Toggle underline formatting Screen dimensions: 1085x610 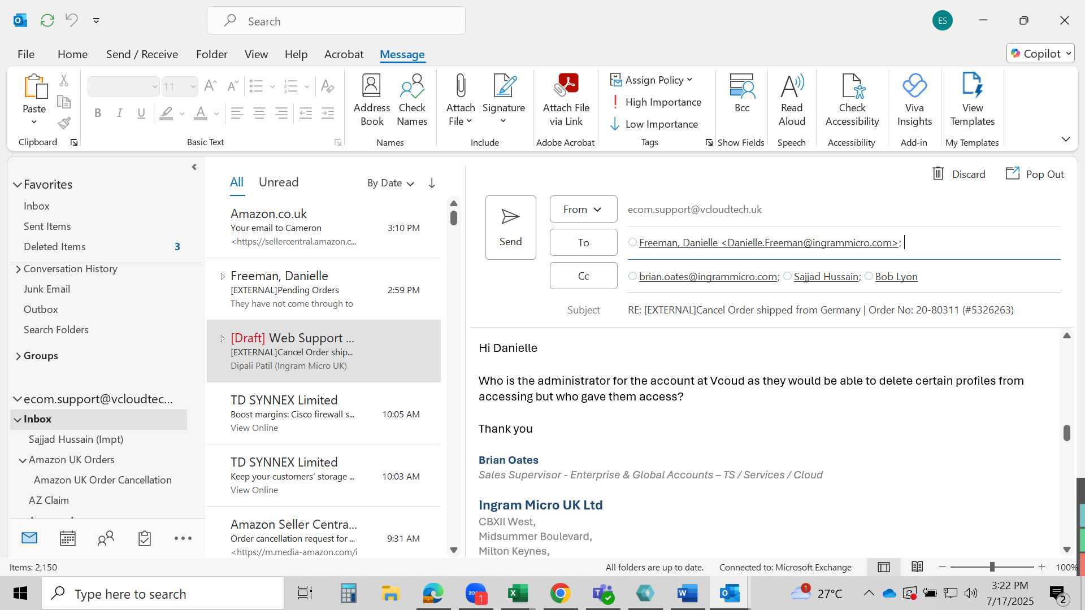coord(141,114)
